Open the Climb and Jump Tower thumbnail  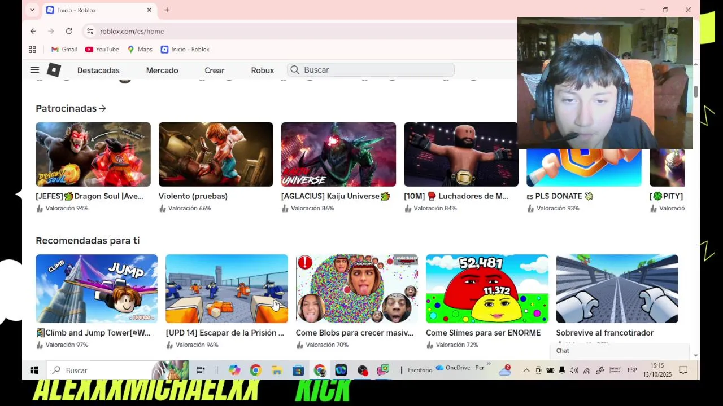(97, 289)
